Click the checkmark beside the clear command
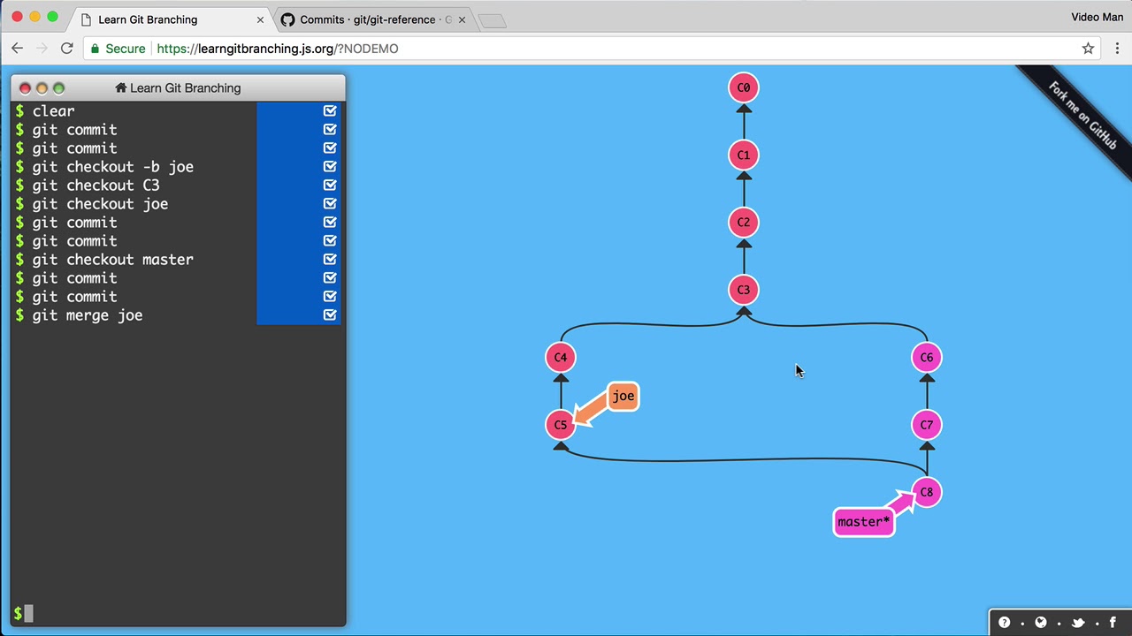 (x=330, y=110)
